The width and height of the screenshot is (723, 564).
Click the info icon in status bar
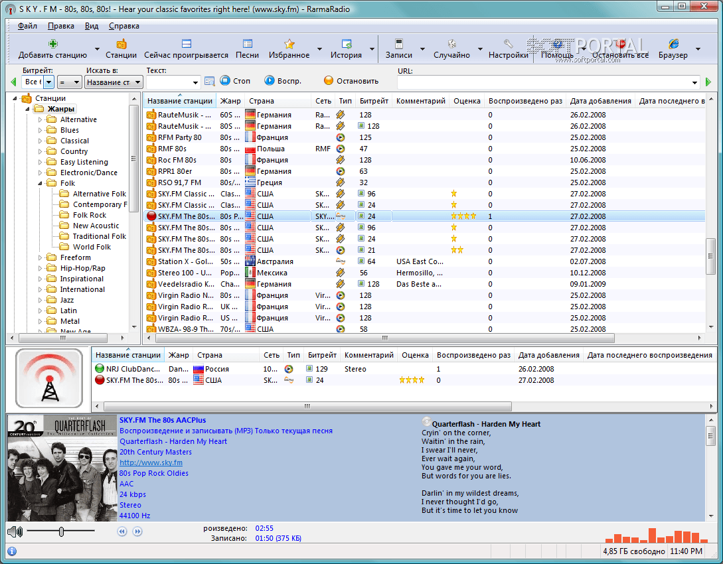(12, 551)
